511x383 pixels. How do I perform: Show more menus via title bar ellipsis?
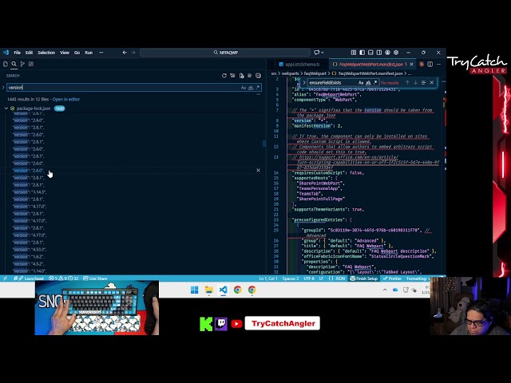pyautogui.click(x=101, y=53)
